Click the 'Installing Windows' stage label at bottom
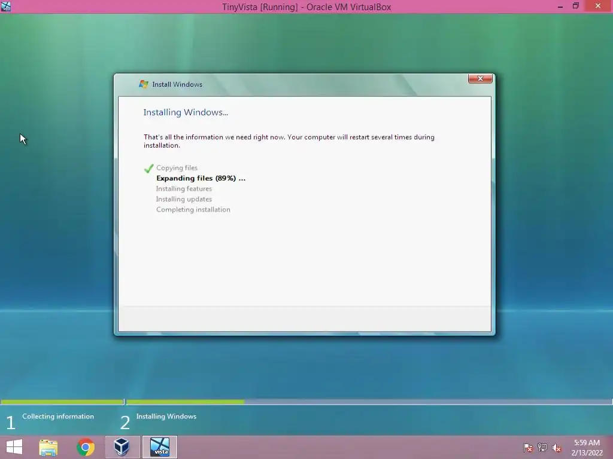This screenshot has width=613, height=459. pos(166,417)
